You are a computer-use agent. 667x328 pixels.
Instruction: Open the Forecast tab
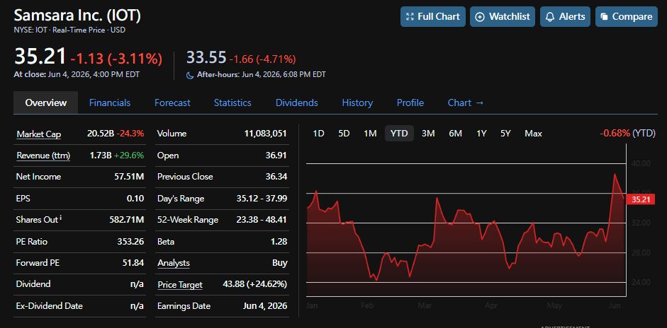[172, 102]
